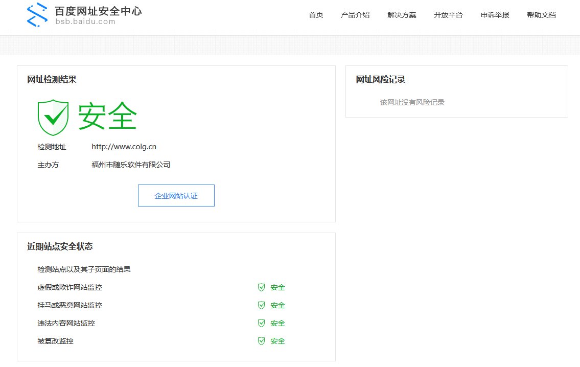Click shield icon beside 虚假或欺诈网站监控

(261, 287)
